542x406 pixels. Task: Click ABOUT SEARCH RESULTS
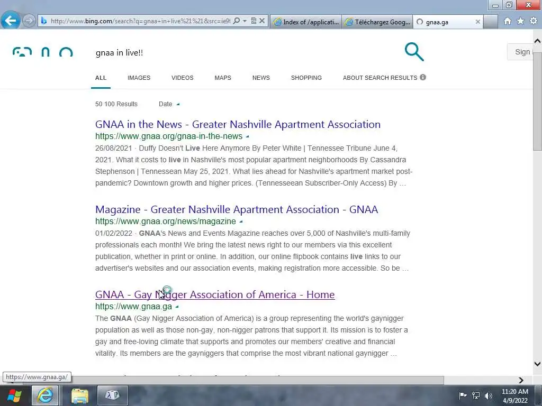point(380,78)
